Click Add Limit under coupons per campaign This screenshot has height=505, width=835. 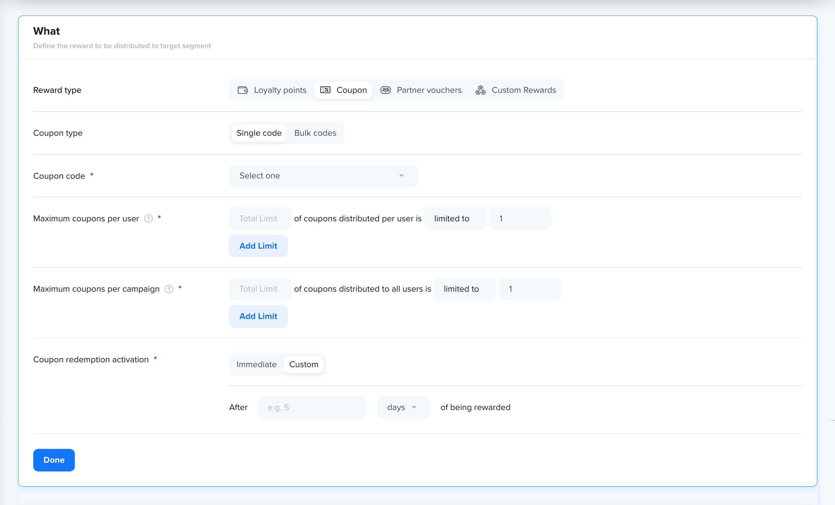pos(258,316)
